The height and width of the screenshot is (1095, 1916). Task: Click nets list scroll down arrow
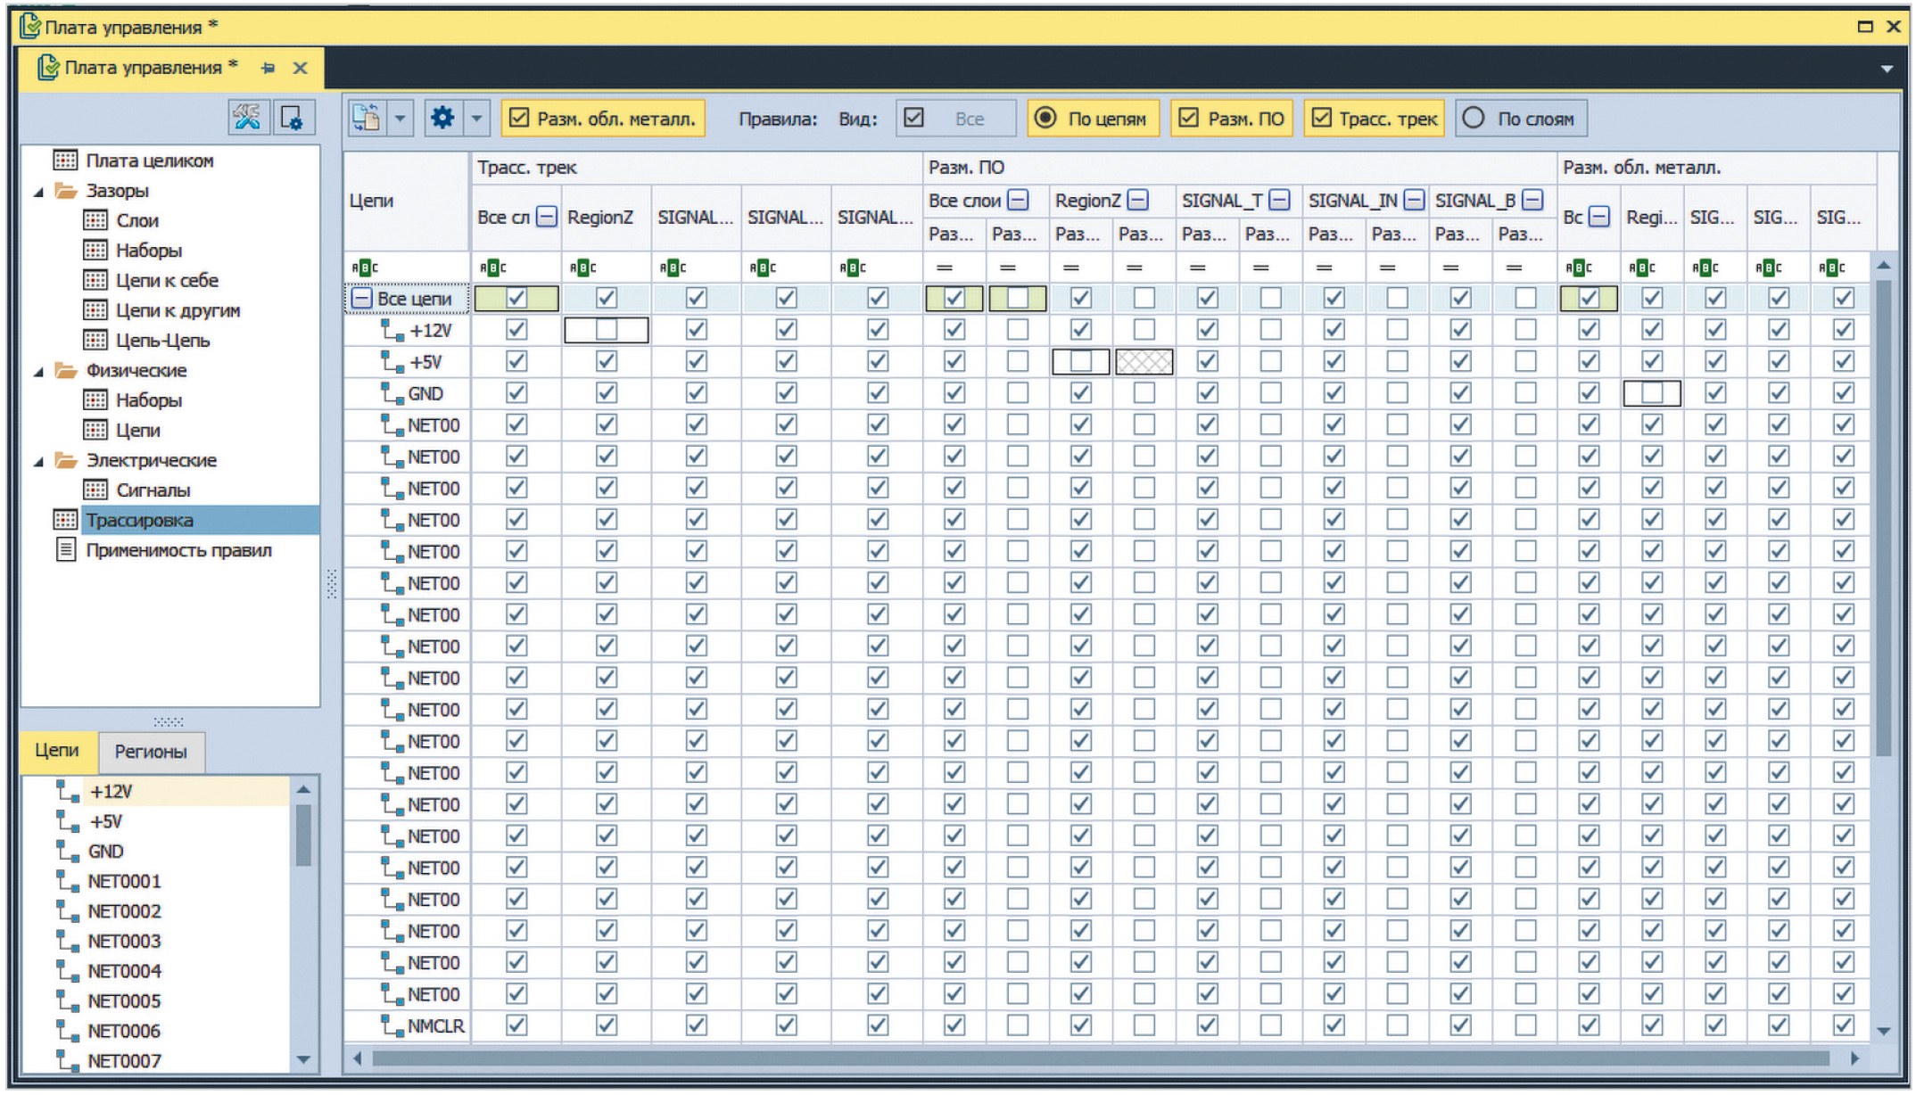[303, 1059]
